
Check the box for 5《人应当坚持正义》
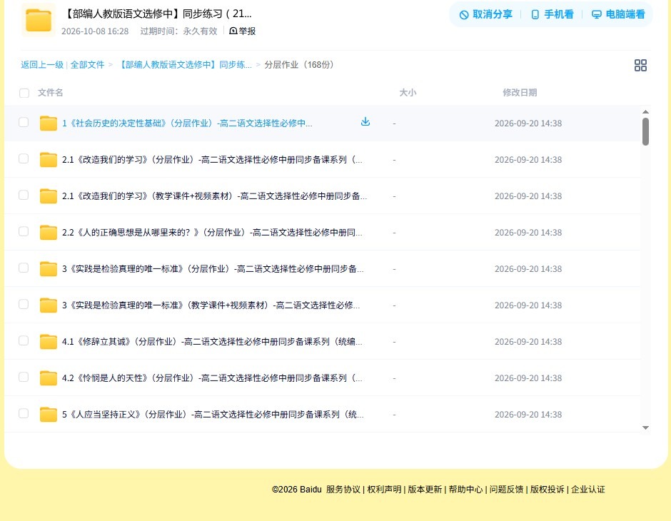(x=24, y=413)
